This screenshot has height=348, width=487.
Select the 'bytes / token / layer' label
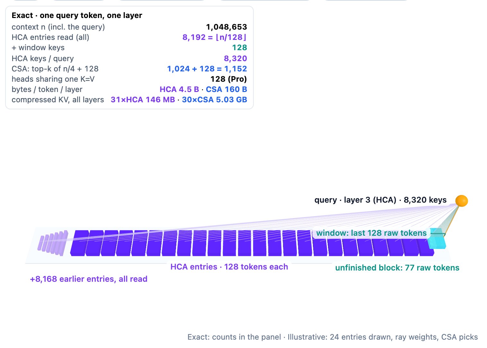tap(47, 89)
